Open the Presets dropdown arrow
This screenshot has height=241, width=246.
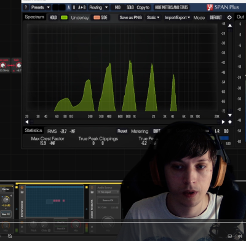[49, 7]
